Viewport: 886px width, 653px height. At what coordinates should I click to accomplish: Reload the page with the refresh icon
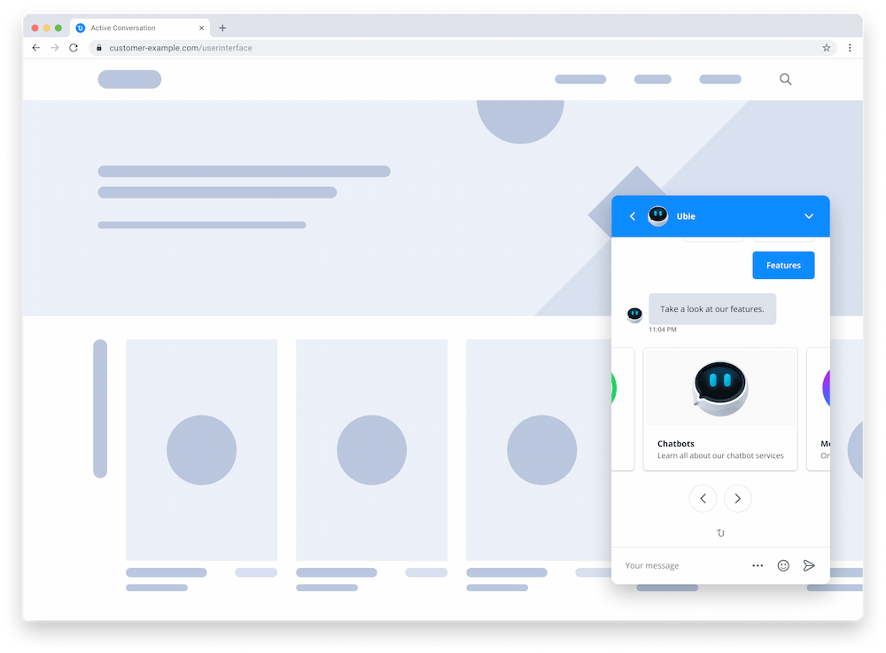tap(73, 47)
